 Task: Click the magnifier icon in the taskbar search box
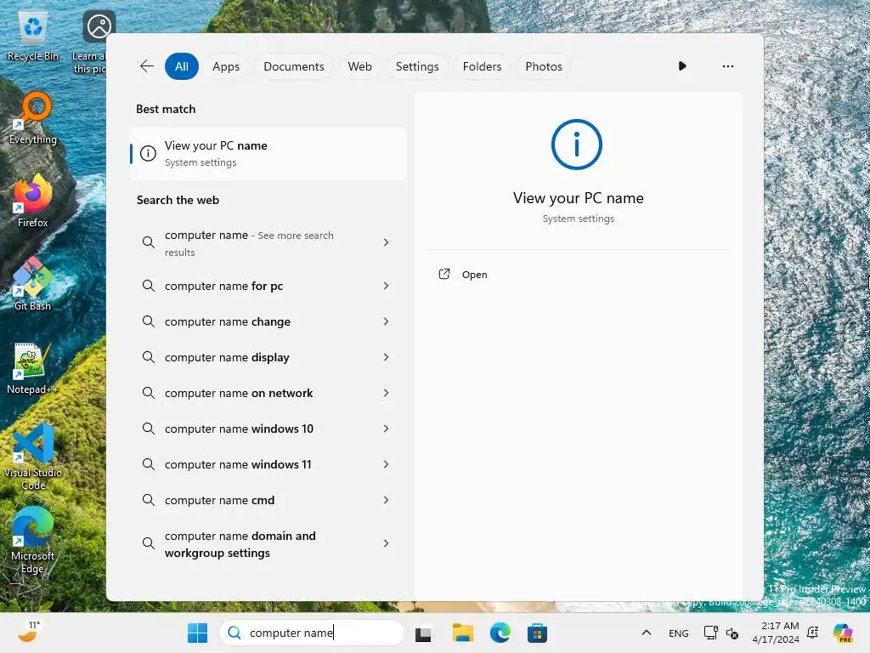(234, 633)
